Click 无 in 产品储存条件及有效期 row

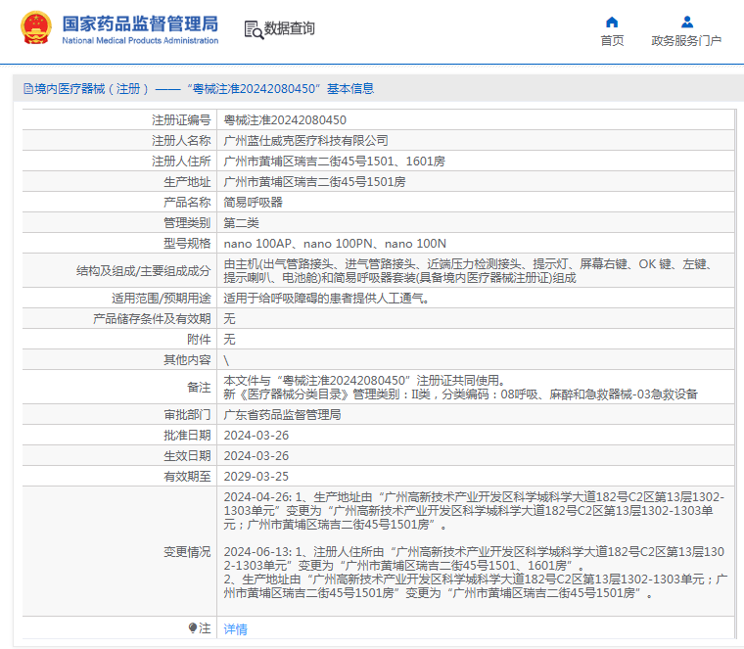(x=229, y=318)
